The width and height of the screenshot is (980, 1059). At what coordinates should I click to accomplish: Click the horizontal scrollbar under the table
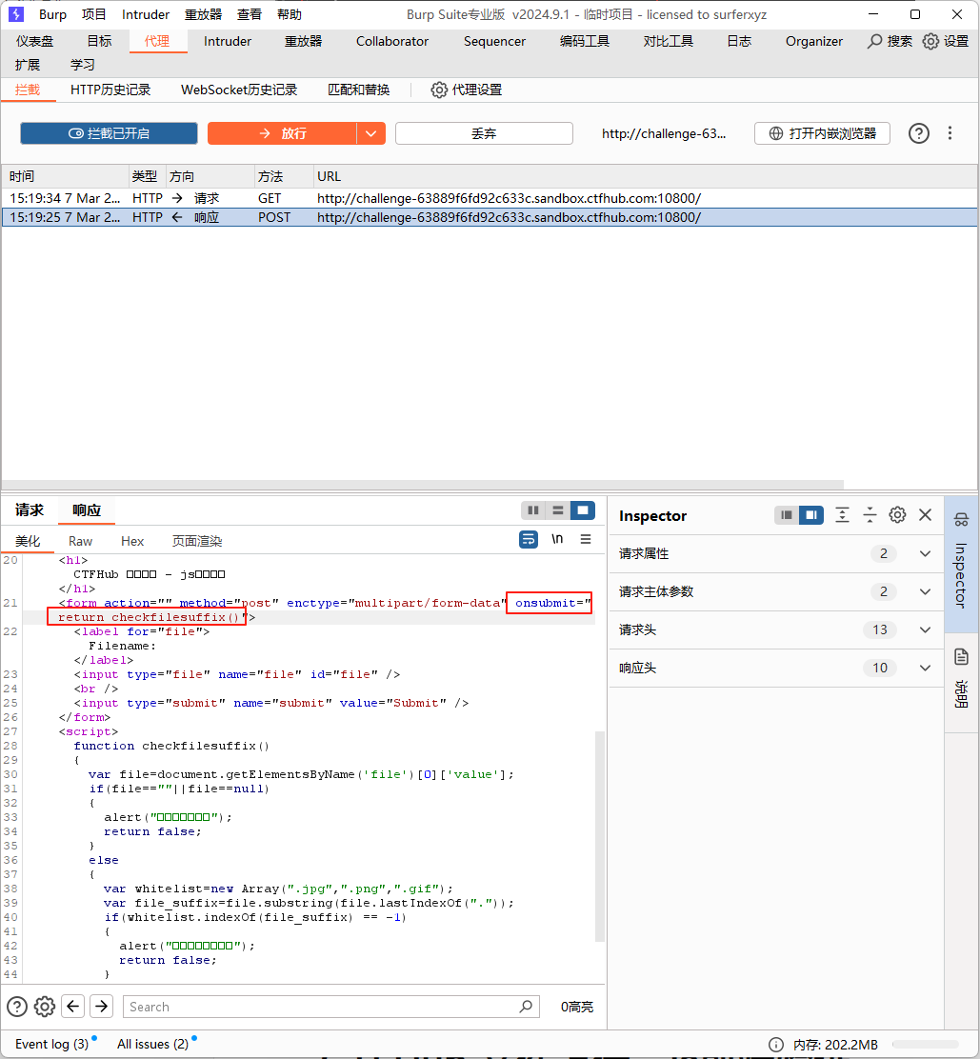423,484
